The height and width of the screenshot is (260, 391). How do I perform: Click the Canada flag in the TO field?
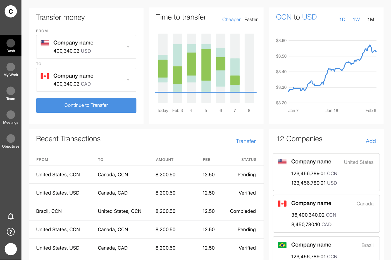point(45,76)
